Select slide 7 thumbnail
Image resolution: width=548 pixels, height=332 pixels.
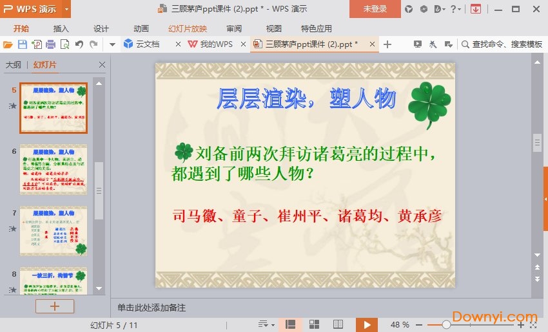[54, 231]
